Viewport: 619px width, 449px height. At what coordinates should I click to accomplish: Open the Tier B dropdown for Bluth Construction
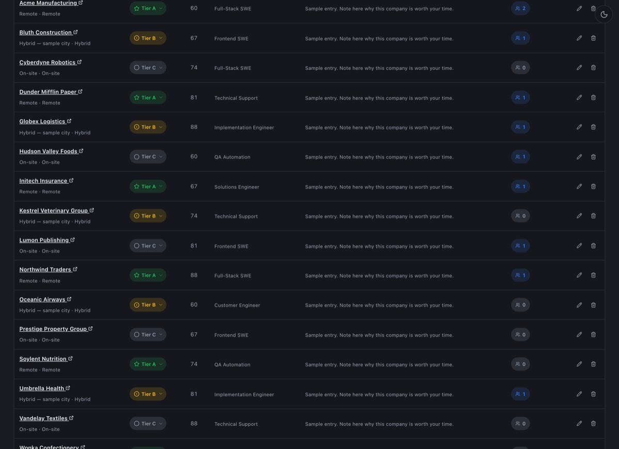(148, 38)
